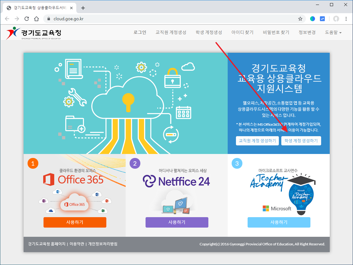Open the Chrome three-dot menu

346,19
